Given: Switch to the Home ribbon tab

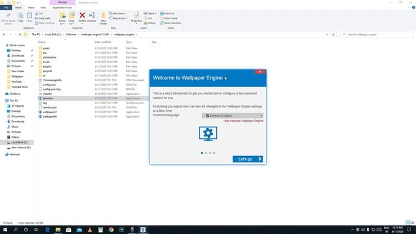Looking at the screenshot, I should coord(18,7).
